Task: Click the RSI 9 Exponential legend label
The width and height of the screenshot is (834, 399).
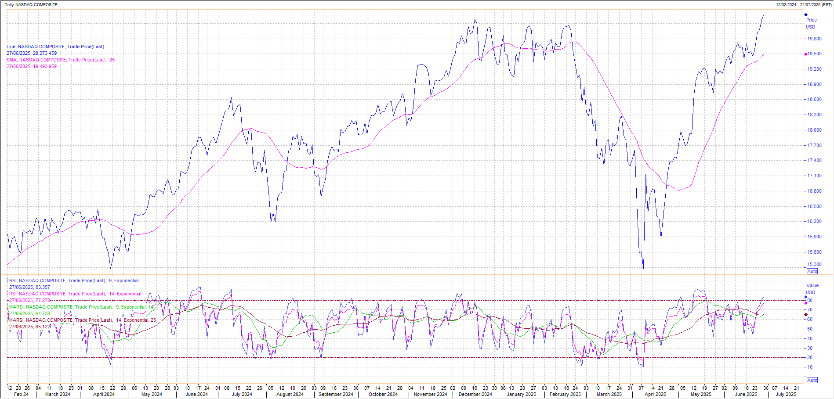Action: [74, 280]
